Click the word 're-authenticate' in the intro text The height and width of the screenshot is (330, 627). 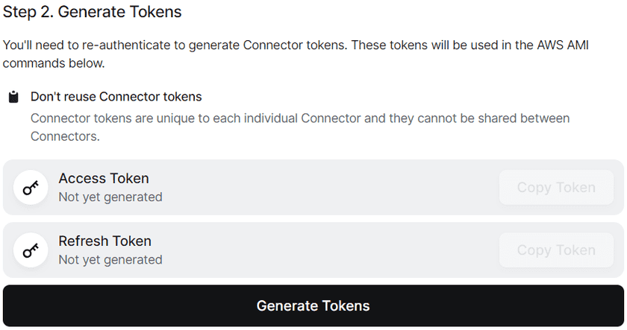(124, 45)
